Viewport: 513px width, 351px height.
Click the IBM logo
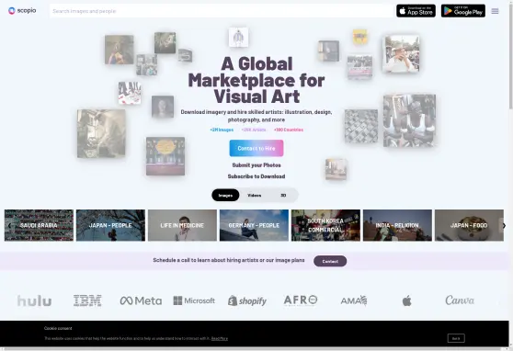pyautogui.click(x=87, y=300)
